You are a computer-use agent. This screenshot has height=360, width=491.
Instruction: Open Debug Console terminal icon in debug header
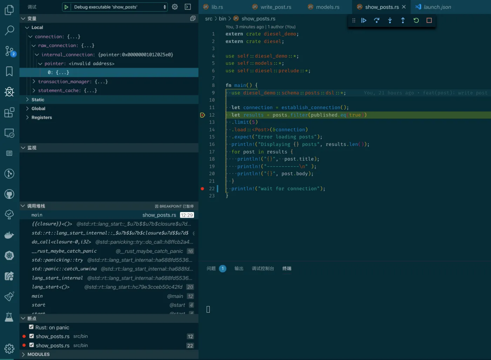[188, 7]
